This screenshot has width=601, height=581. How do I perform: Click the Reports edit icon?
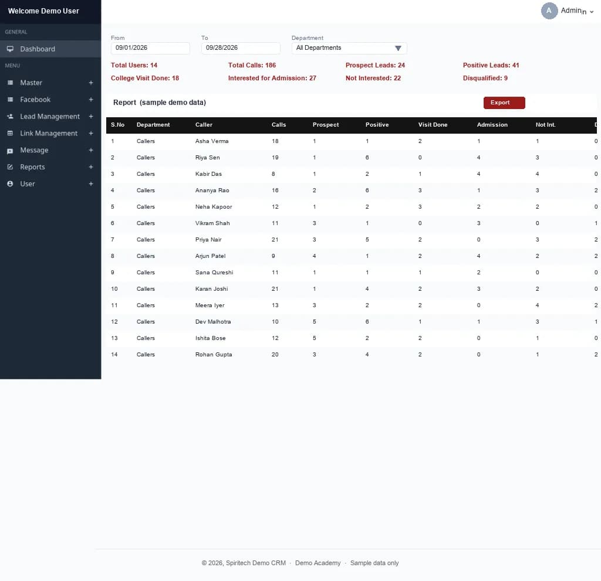tap(10, 167)
